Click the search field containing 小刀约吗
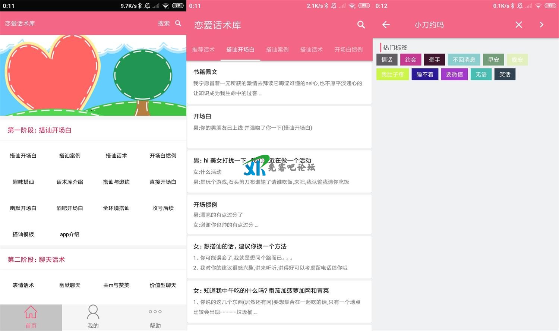 (451, 25)
